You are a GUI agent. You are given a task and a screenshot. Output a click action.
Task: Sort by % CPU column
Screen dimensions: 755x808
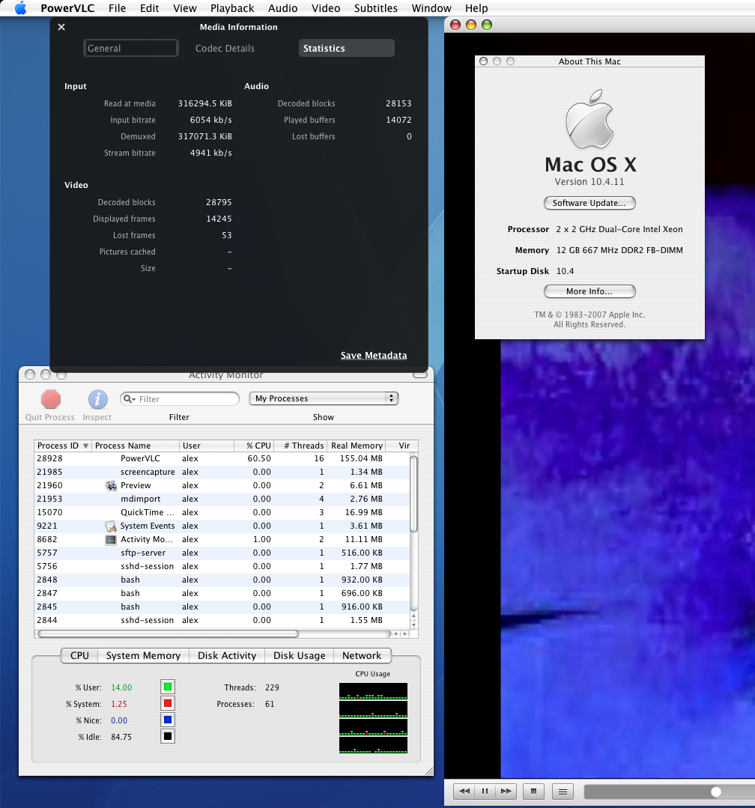(254, 446)
